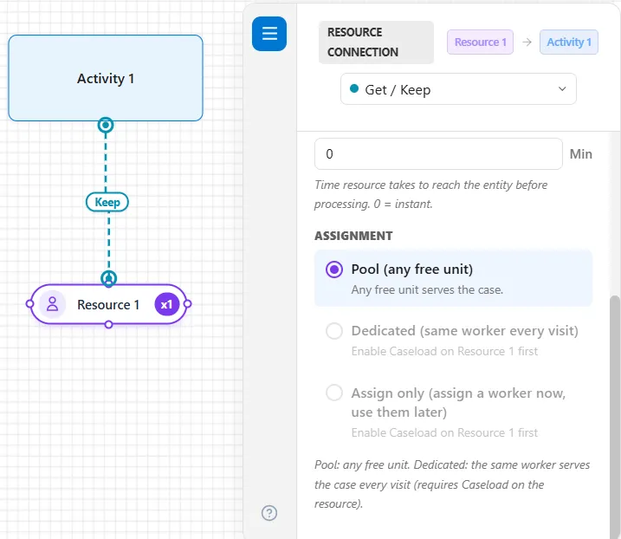This screenshot has height=539, width=621.
Task: Select the connection port at bottom of Activity 1
Action: pos(106,126)
